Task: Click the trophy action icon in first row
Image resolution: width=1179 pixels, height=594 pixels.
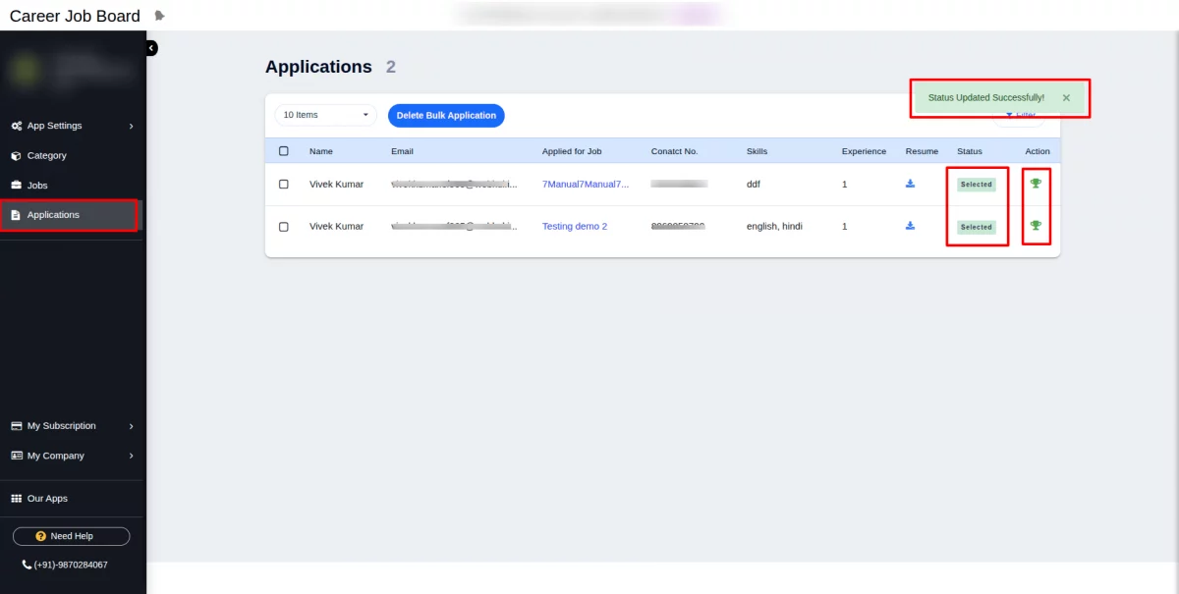Action: pyautogui.click(x=1036, y=183)
